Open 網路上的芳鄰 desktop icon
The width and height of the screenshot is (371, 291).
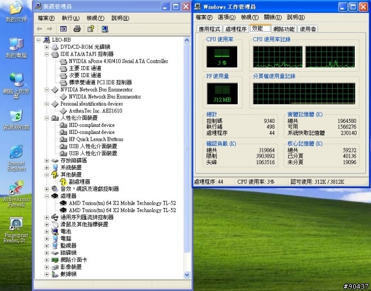(16, 86)
